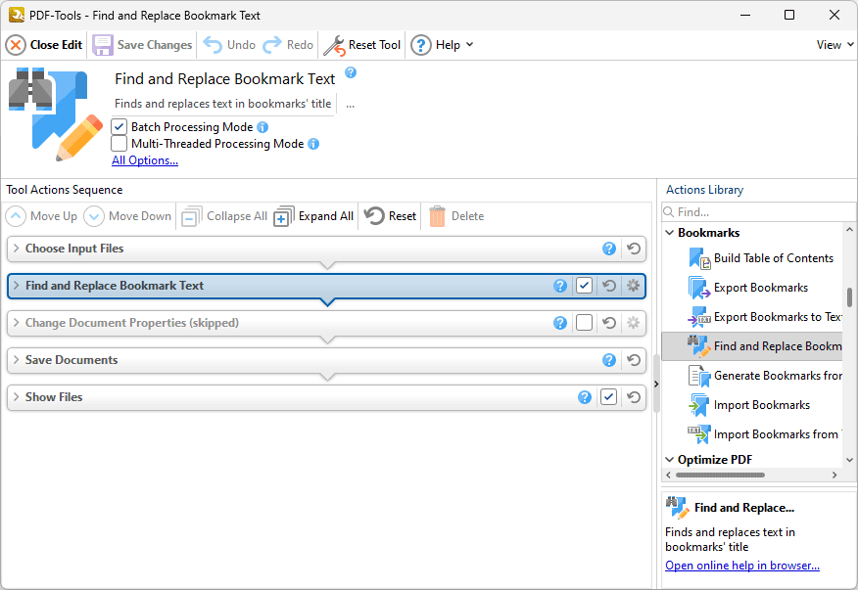
Task: Click the Actions Library horizontal scrollbar thumb
Action: click(x=720, y=476)
